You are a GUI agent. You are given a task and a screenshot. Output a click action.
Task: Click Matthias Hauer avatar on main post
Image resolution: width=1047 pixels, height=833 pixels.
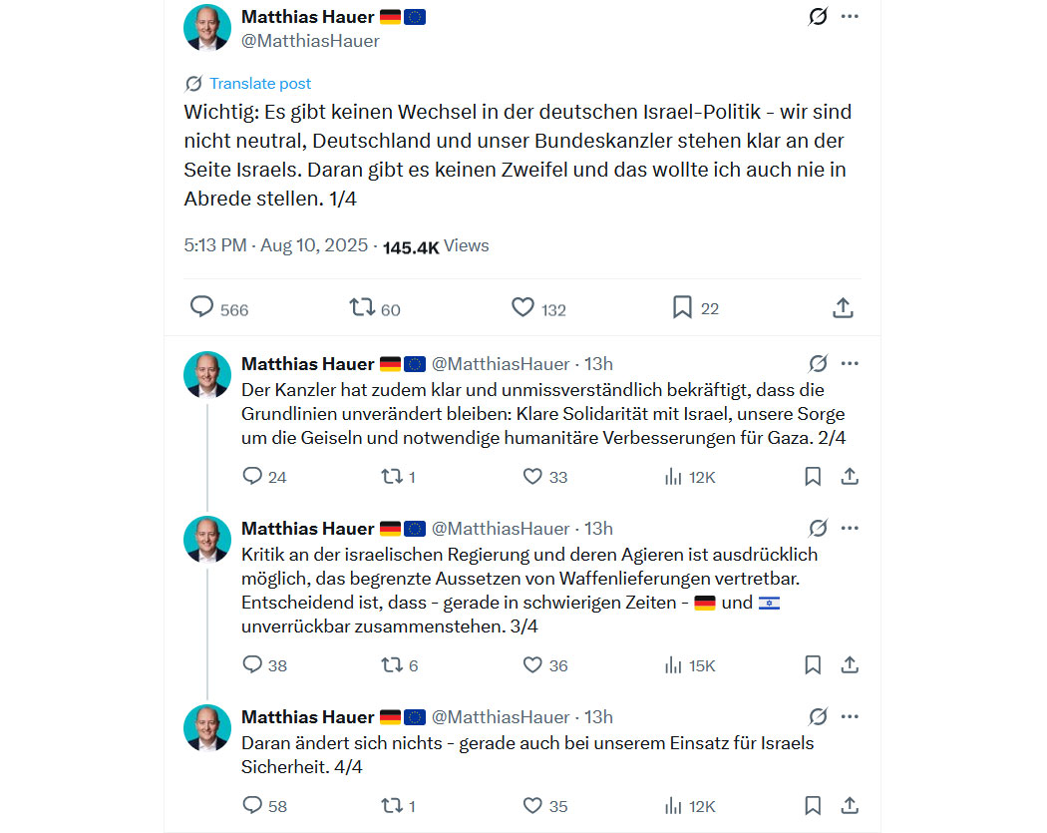(207, 27)
